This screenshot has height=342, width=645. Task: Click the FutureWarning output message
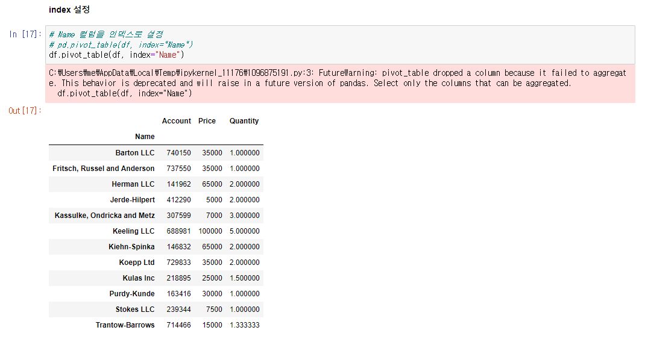click(x=340, y=84)
